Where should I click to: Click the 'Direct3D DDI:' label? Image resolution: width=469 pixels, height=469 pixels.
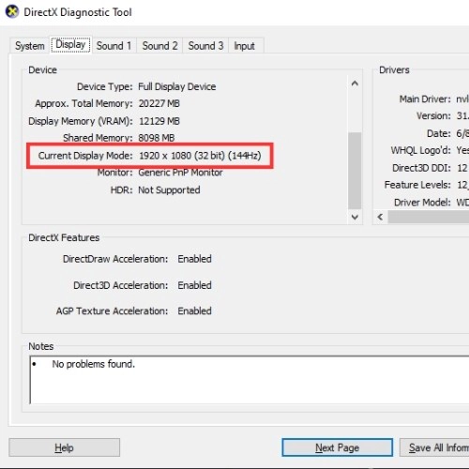pyautogui.click(x=421, y=168)
